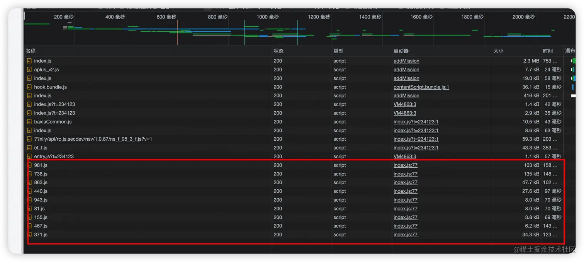Click the script icon beside 943.js
Screen dimensions: 584x262
(x=29, y=200)
